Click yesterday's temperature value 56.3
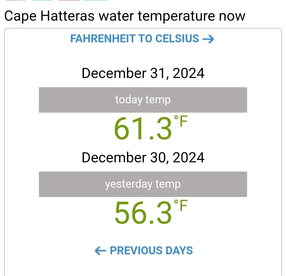Image resolution: width=286 pixels, height=276 pixels. [x=143, y=213]
